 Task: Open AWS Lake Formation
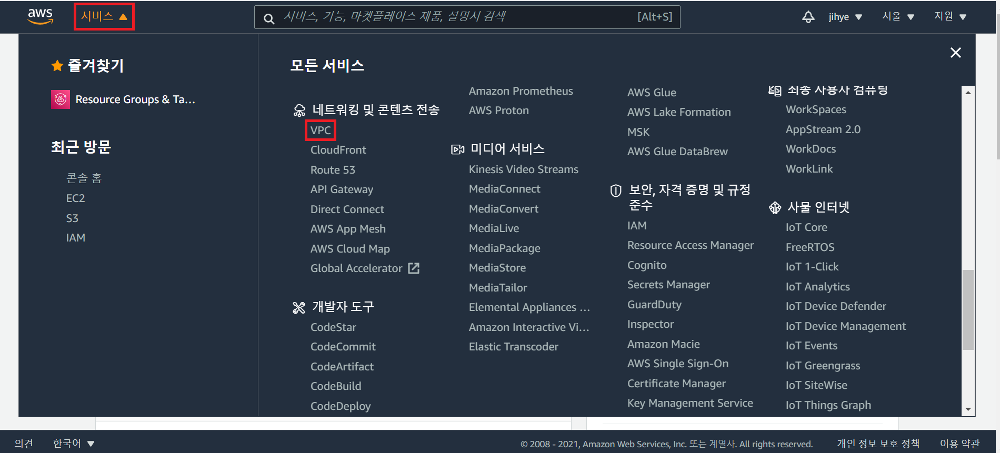679,112
